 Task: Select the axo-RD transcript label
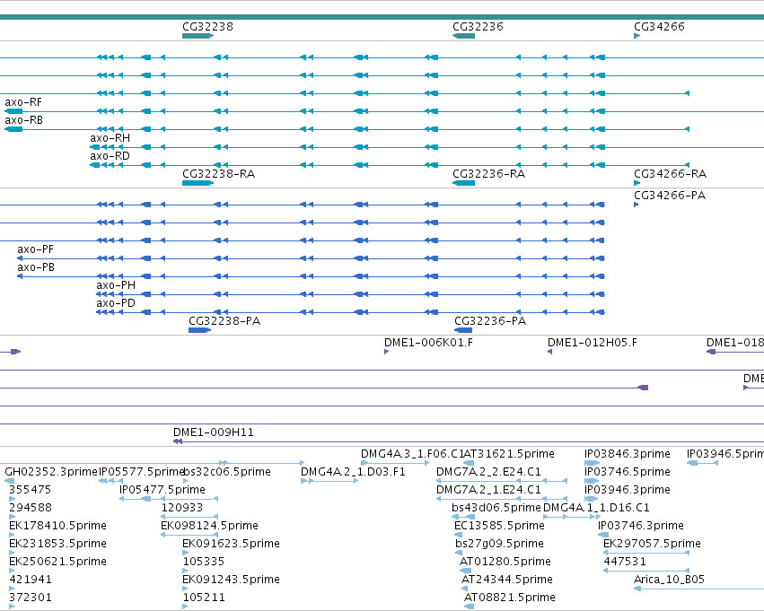110,156
